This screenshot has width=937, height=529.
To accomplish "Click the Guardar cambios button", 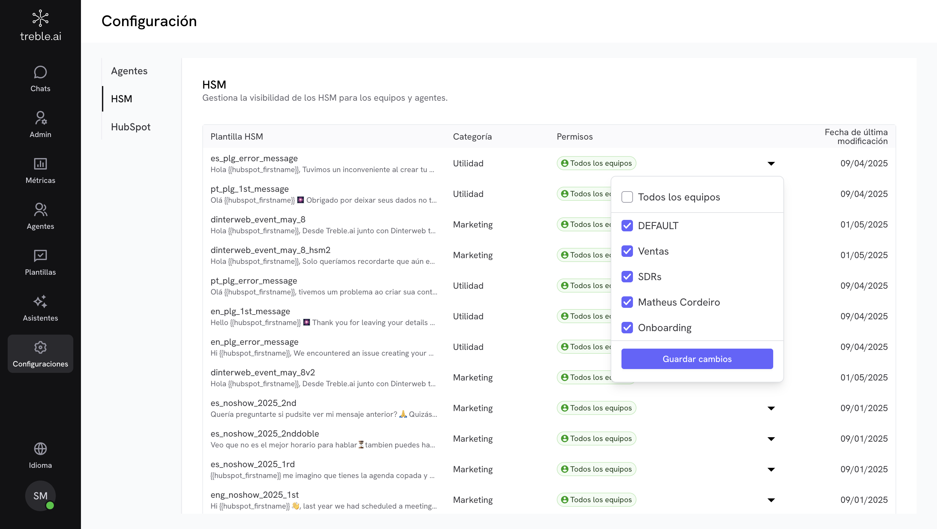I will pyautogui.click(x=697, y=359).
